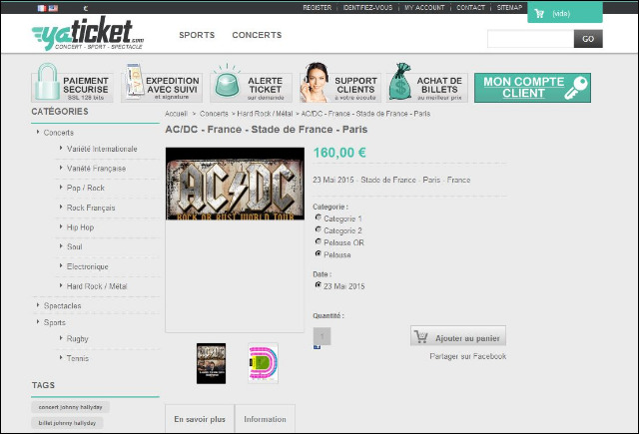Click the main AC/DC product image
The height and width of the screenshot is (434, 639).
(235, 184)
